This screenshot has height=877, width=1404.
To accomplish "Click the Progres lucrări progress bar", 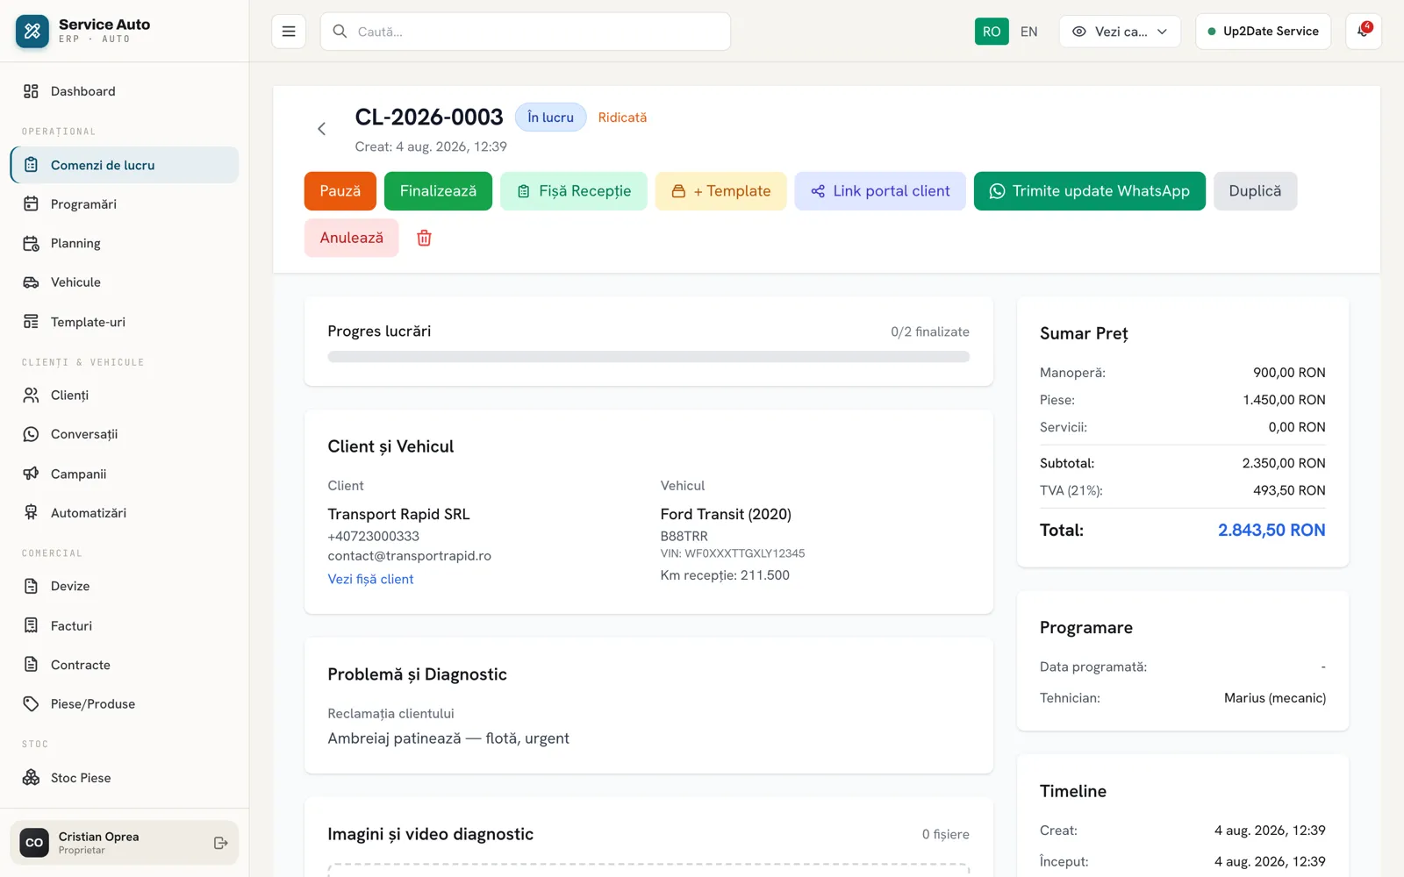I will (648, 357).
